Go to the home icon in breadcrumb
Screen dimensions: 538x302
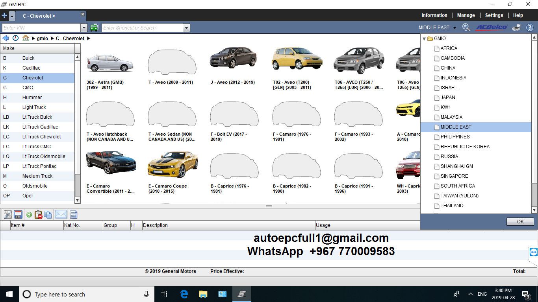(26, 38)
